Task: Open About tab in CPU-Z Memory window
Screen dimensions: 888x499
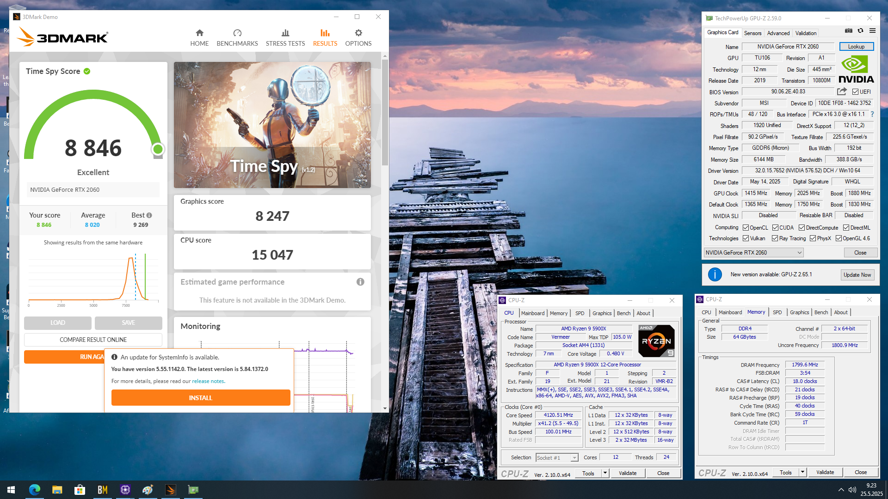Action: [x=841, y=312]
